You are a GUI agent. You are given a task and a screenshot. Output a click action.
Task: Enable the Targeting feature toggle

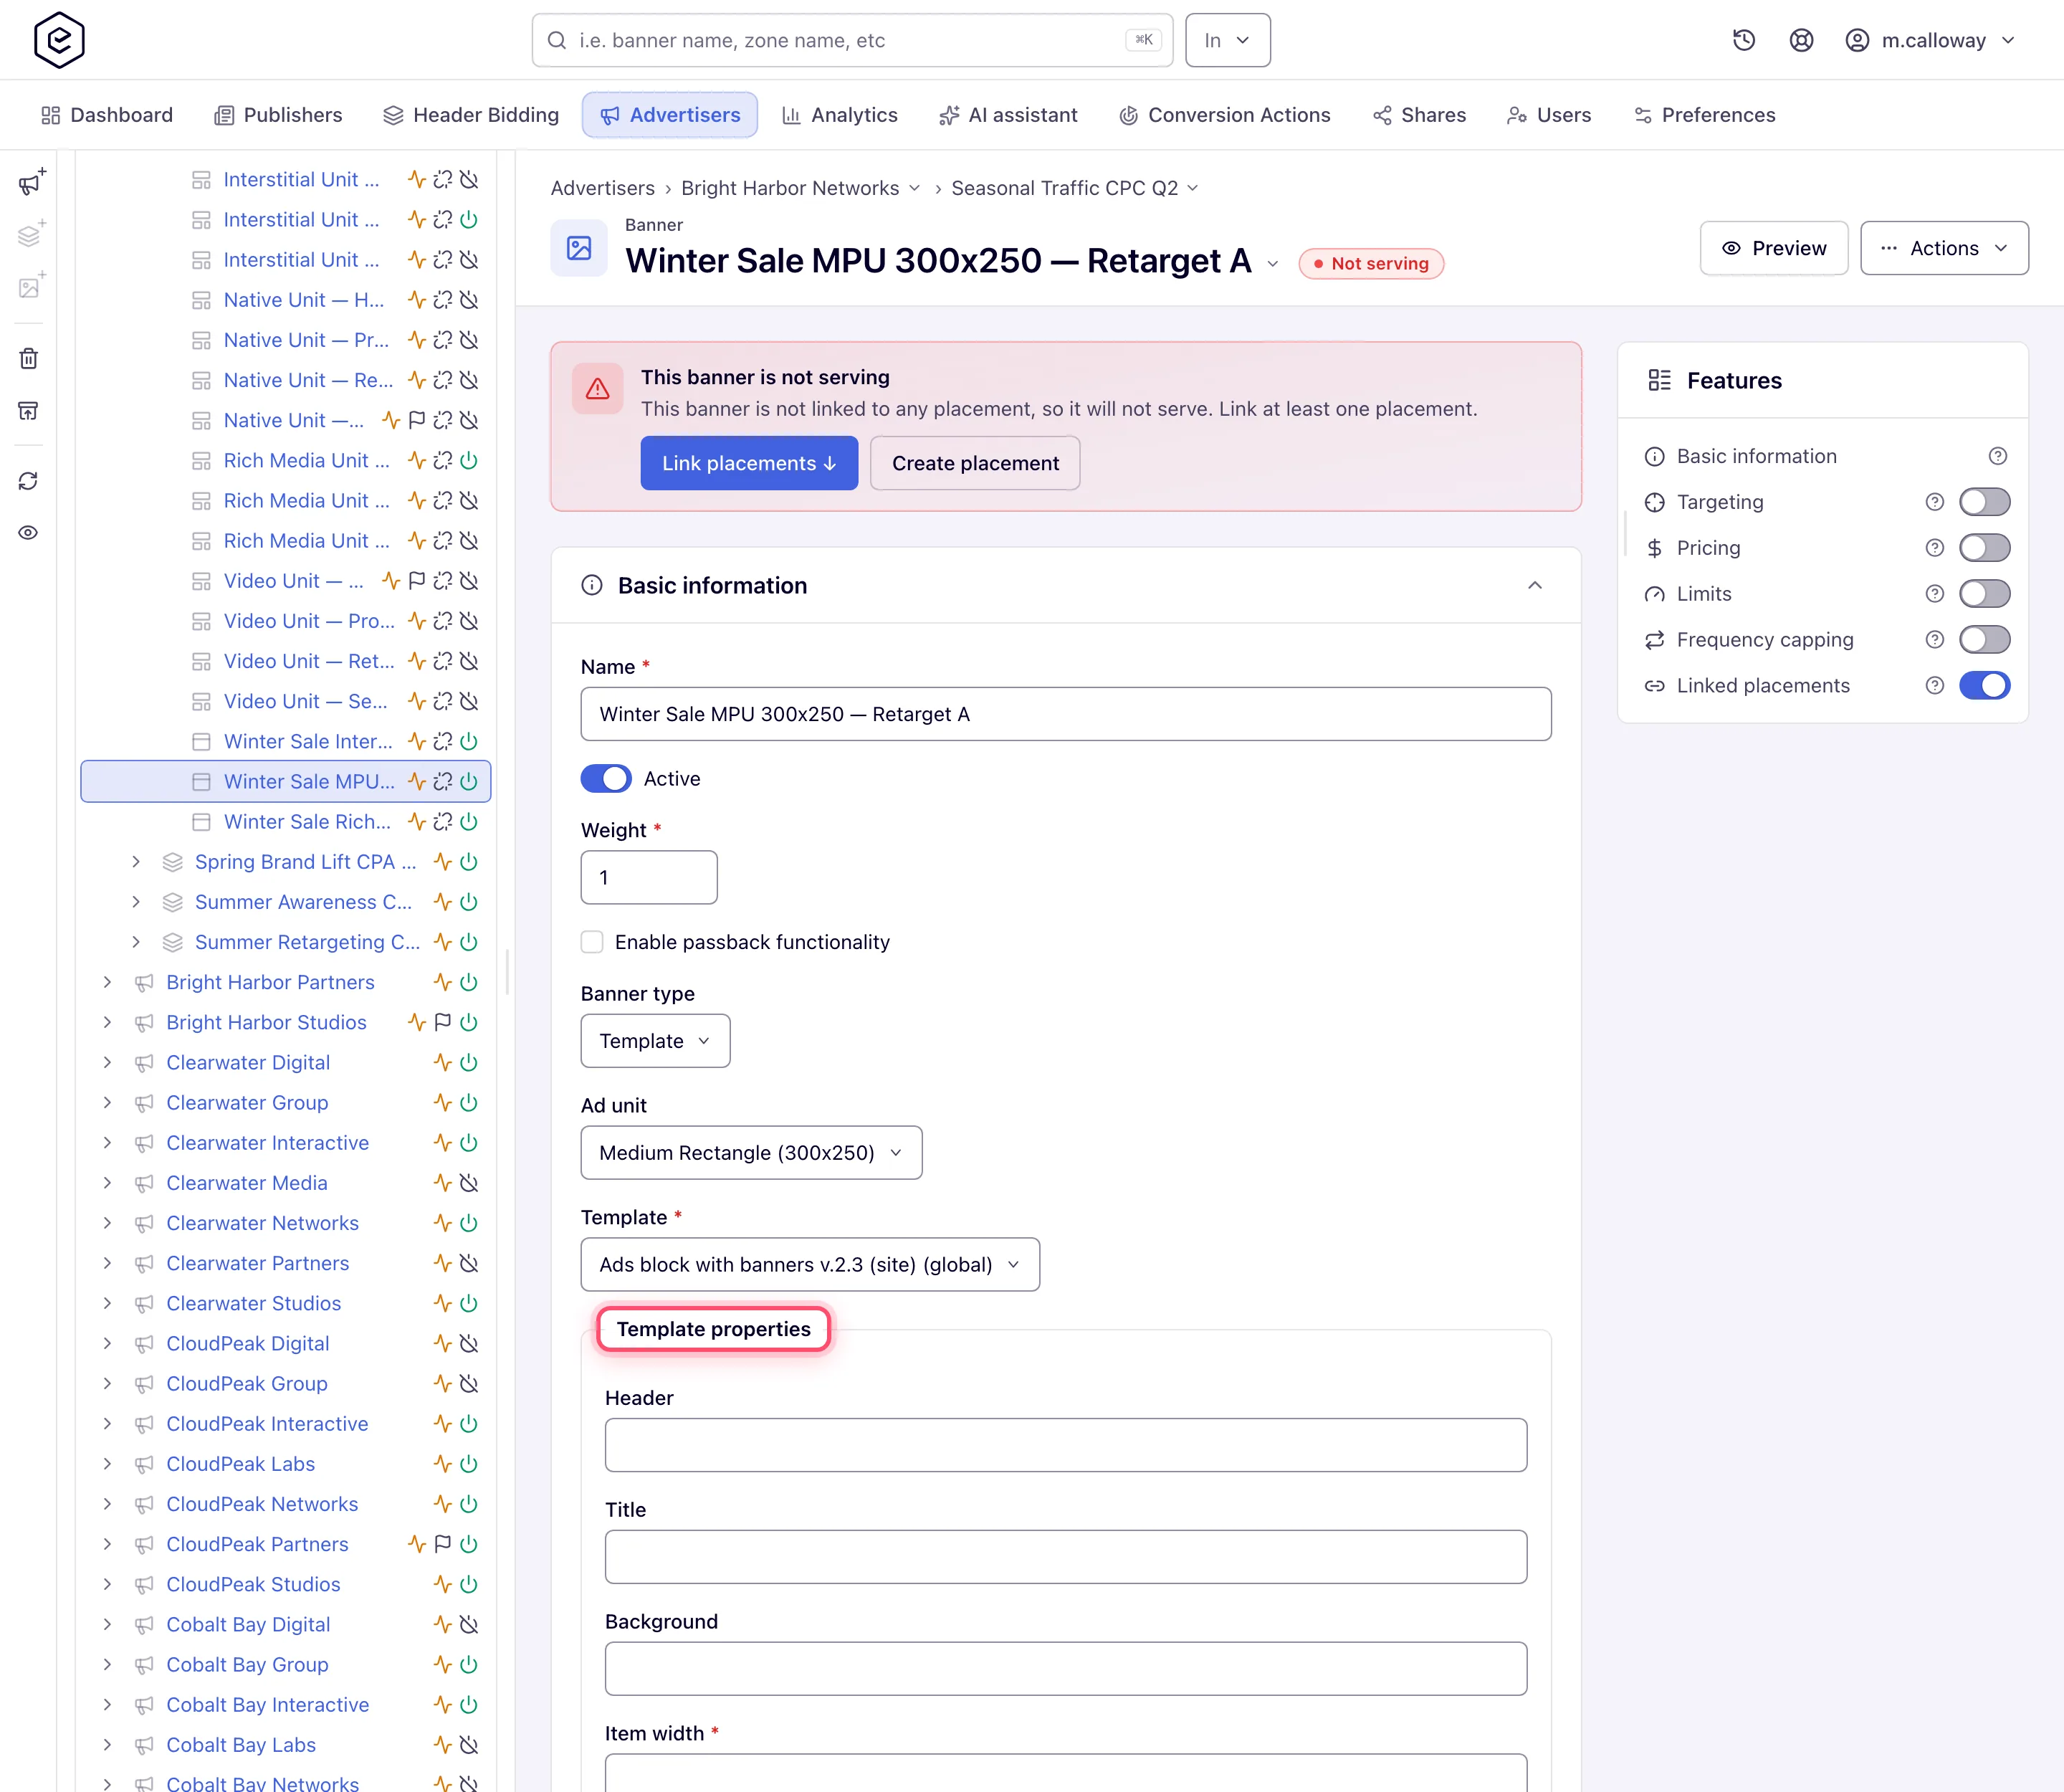coord(1985,502)
